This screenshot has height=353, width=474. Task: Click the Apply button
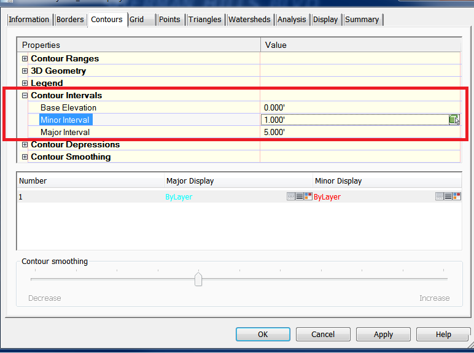point(383,334)
